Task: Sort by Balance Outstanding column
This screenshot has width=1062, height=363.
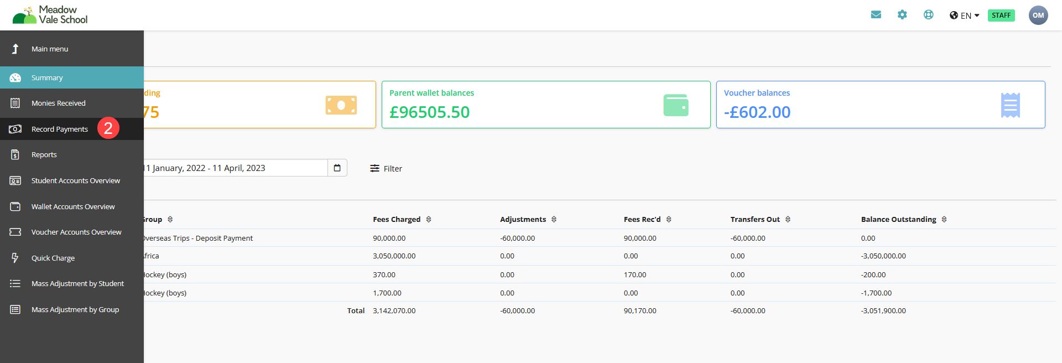Action: point(944,220)
